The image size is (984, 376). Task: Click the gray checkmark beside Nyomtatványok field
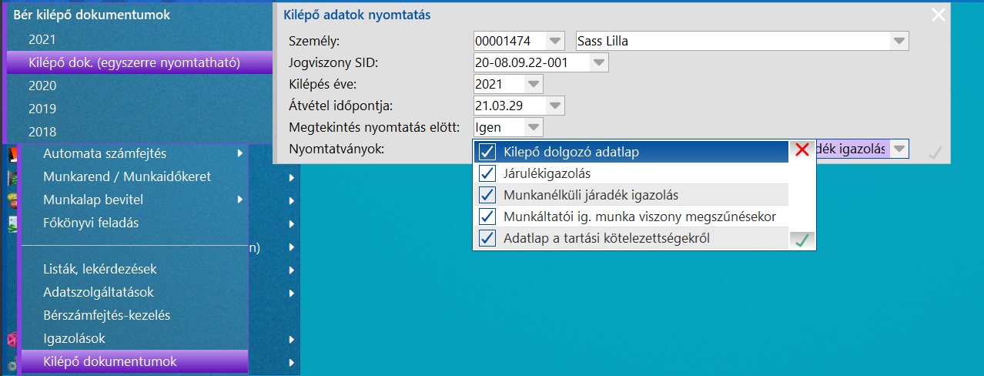(x=935, y=152)
